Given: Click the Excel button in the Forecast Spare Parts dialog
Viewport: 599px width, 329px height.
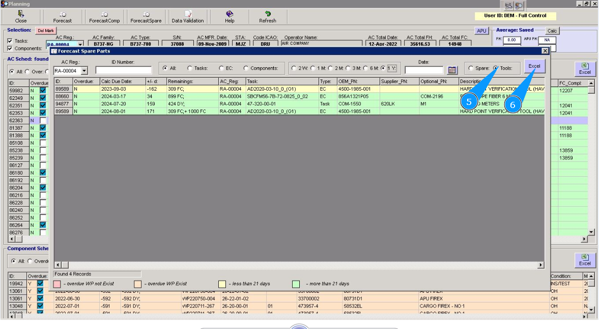Looking at the screenshot, I should [534, 66].
